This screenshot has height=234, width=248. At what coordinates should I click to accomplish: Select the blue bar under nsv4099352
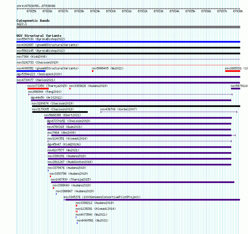[x=31, y=71]
